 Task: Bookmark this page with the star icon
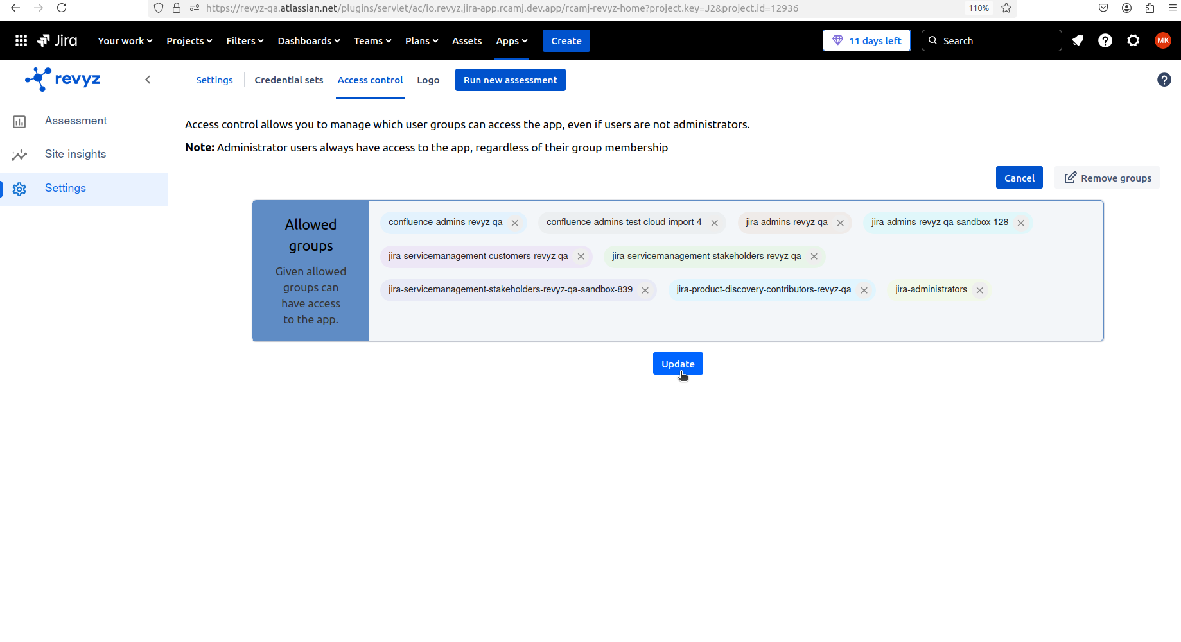pos(1006,8)
